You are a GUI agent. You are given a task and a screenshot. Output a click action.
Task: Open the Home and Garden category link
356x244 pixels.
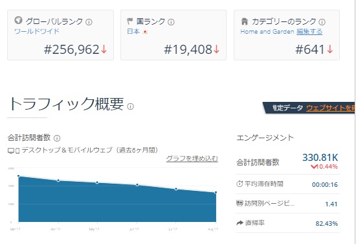[x=267, y=31]
